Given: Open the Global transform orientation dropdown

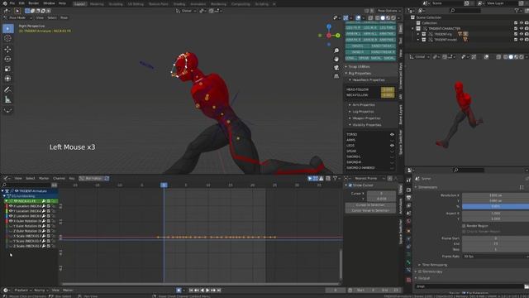Looking at the screenshot, I should click(186, 11).
